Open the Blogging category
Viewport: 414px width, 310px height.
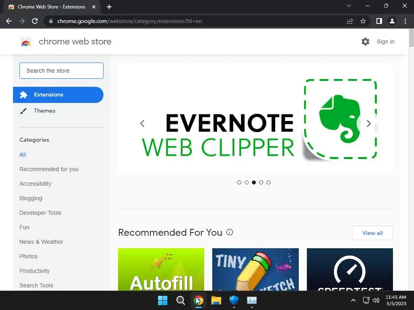coord(31,198)
